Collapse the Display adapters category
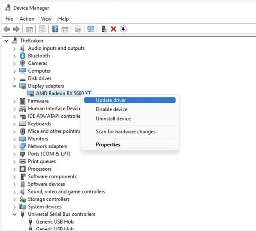 pyautogui.click(x=15, y=86)
